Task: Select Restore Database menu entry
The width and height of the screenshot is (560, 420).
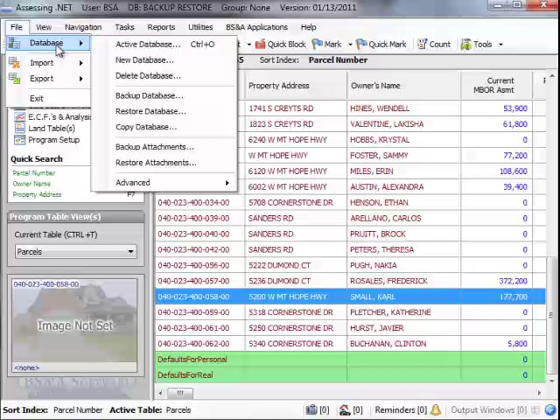Action: pos(150,111)
